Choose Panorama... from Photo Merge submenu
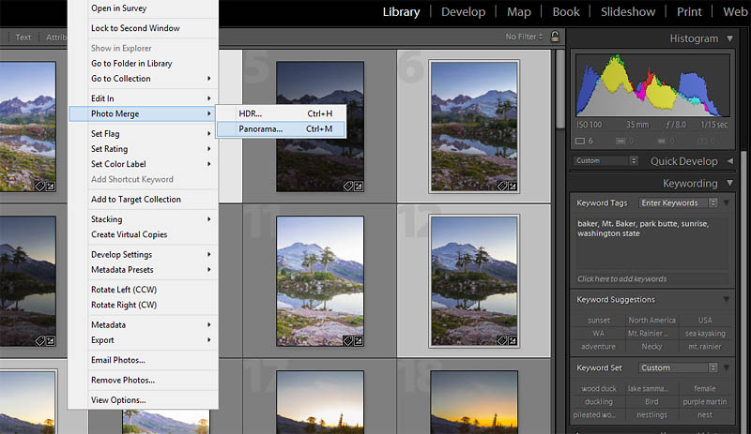The height and width of the screenshot is (434, 751). [x=281, y=128]
